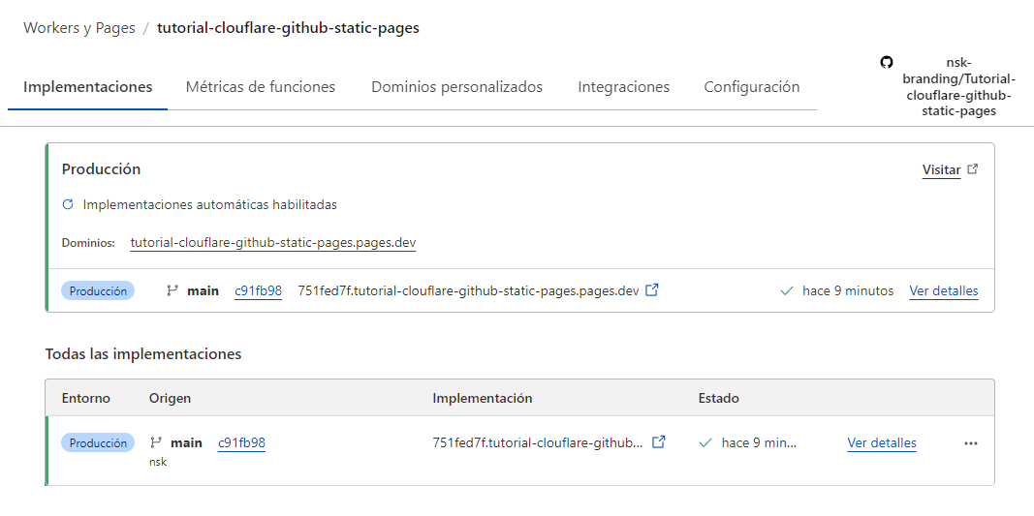Click the automatic deployments refresh icon
Viewport: 1034px width, 516px height.
coord(68,205)
